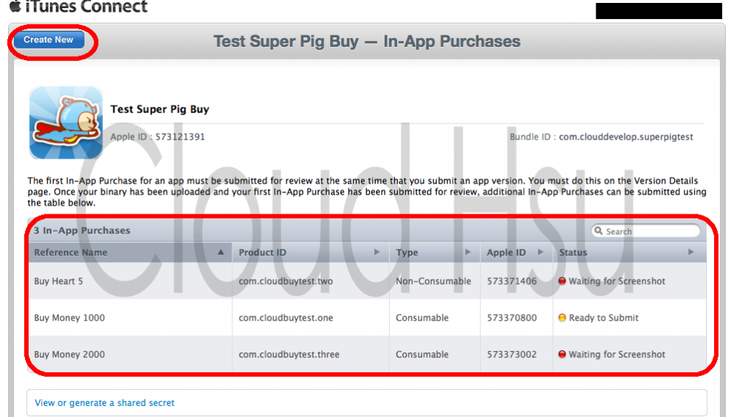Screen dimensions: 753x417
Task: Click the page title Test Super Pig Buy — In-App Purchases
Action: tap(367, 42)
